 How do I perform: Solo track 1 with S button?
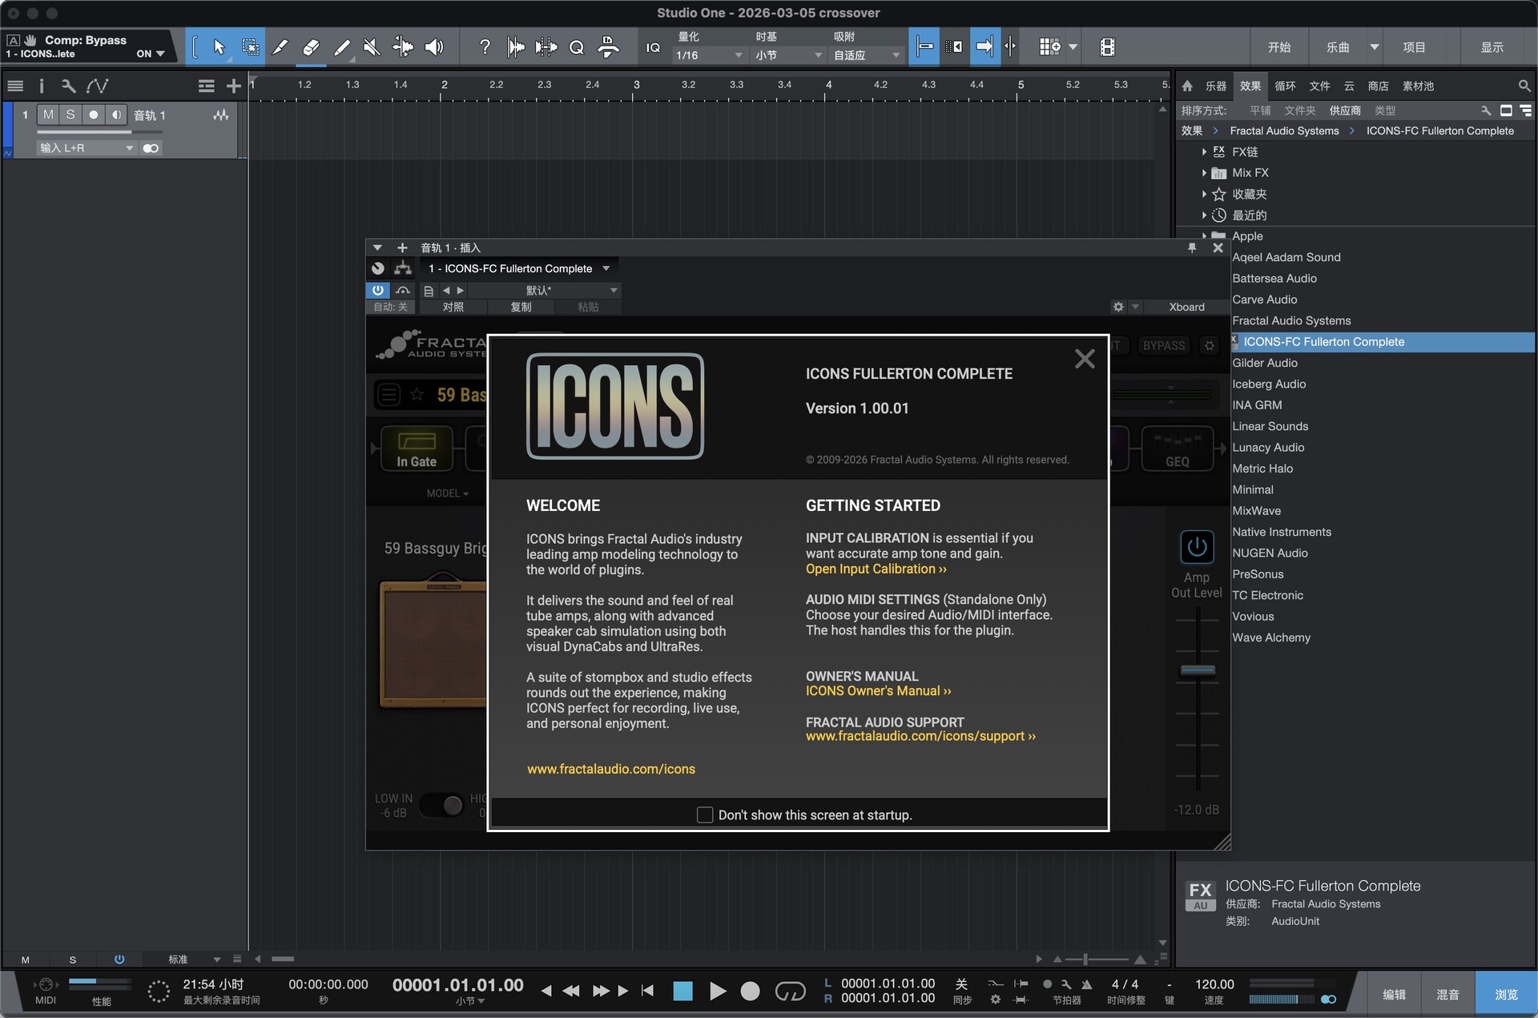coord(70,115)
